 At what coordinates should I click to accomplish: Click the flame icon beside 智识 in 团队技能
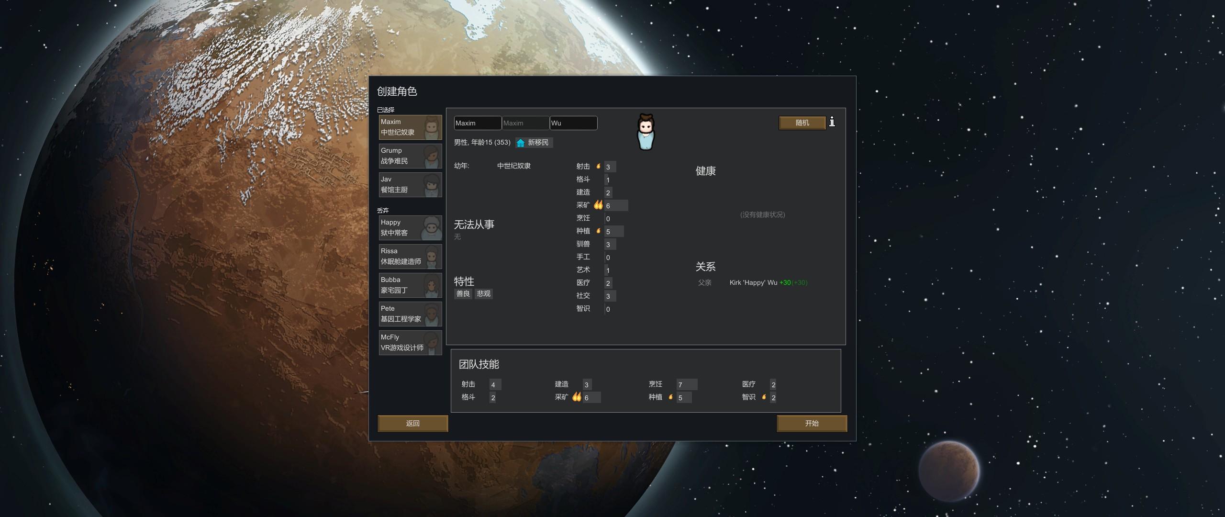[x=764, y=397]
